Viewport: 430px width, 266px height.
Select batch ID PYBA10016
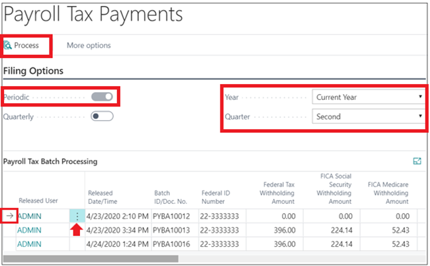(171, 244)
